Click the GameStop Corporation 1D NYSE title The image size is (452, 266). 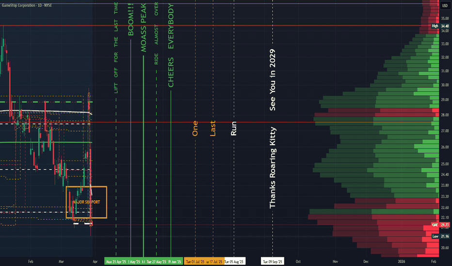tap(27, 5)
